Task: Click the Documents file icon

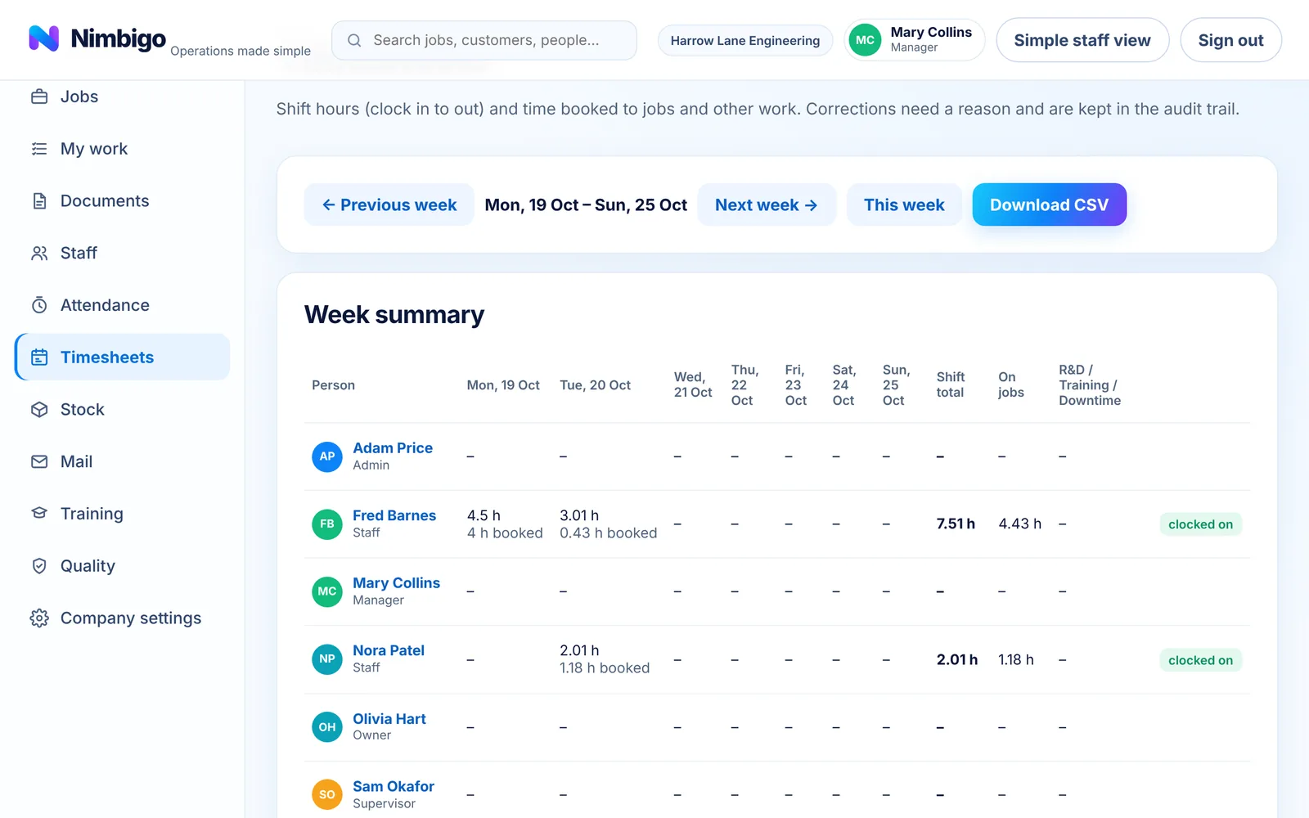Action: click(x=39, y=201)
